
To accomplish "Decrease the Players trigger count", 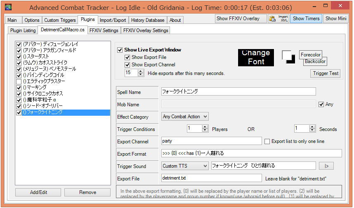I will [205, 131].
